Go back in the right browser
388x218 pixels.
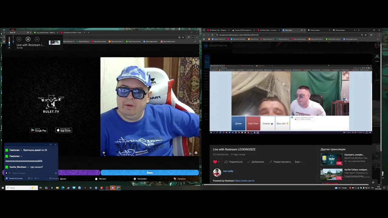coord(204,35)
